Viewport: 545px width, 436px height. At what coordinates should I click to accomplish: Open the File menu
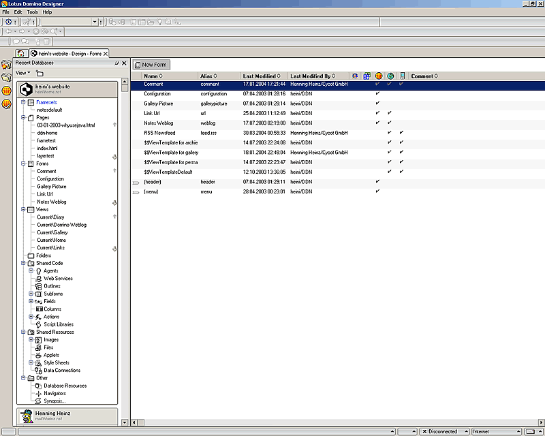pos(6,12)
